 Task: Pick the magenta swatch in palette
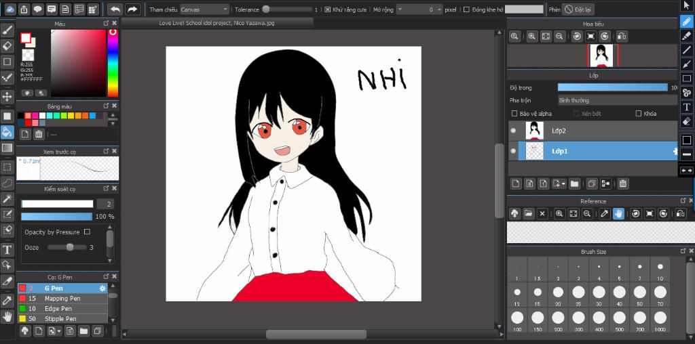(35, 116)
